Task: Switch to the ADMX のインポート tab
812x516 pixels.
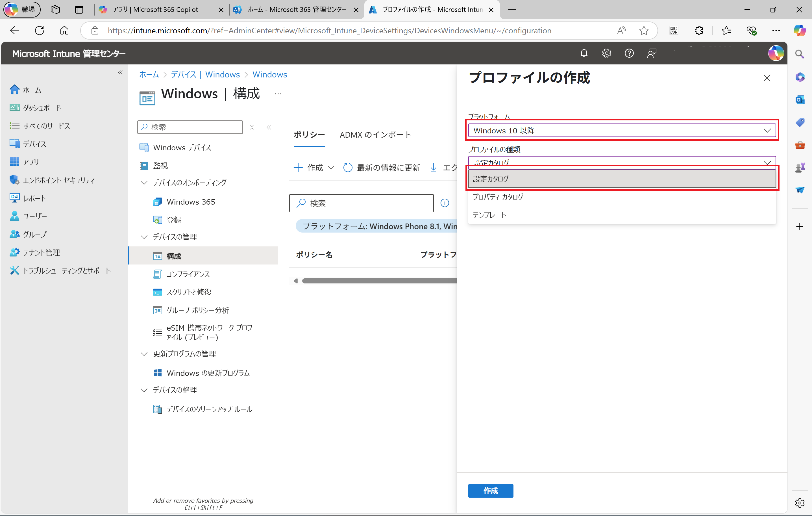Action: coord(375,135)
